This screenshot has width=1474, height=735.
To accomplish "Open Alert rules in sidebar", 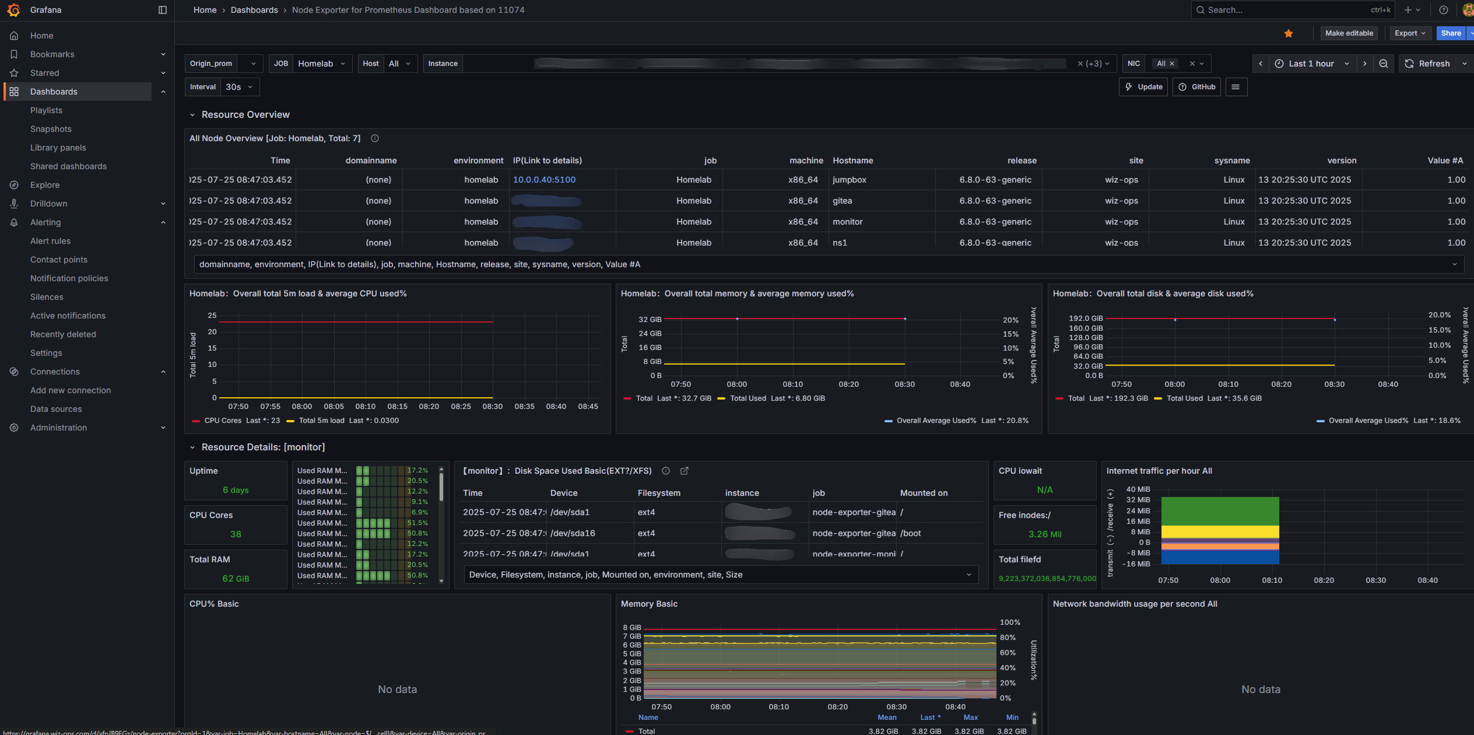I will (x=50, y=241).
